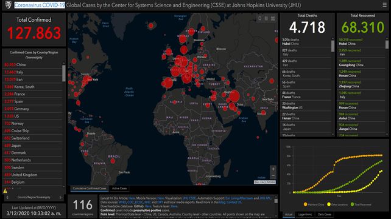Select Belgium in confirmed cases list
Viewport: 391px width, 219px height.
pyautogui.click(x=32, y=182)
